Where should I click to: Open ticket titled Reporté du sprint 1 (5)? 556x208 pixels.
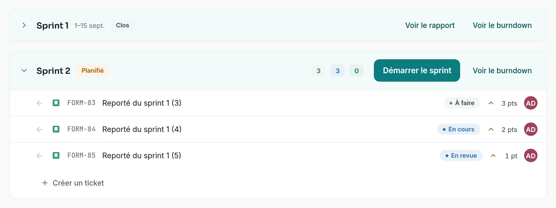pyautogui.click(x=142, y=156)
